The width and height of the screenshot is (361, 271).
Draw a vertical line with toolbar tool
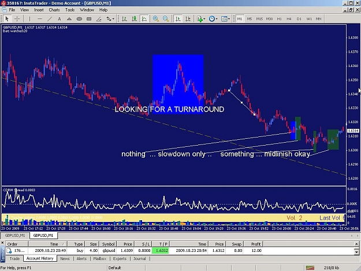(x=29, y=18)
